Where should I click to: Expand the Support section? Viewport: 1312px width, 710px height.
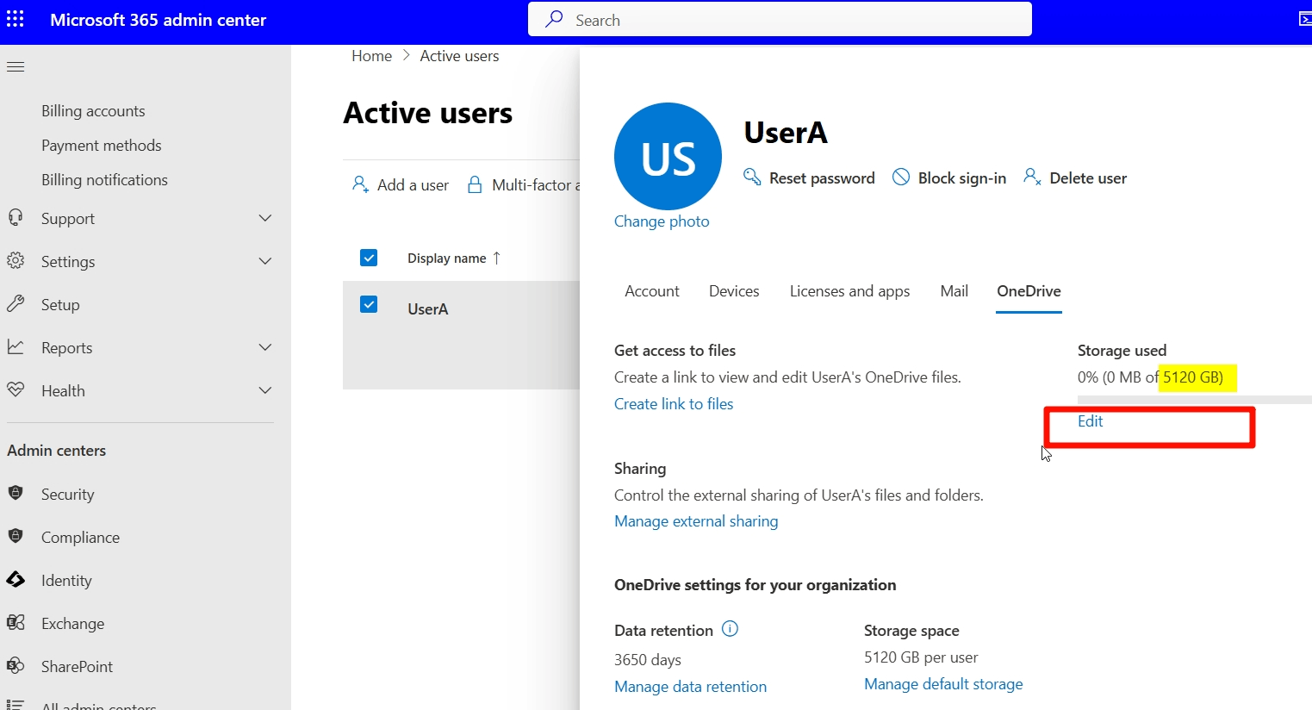[x=265, y=218]
